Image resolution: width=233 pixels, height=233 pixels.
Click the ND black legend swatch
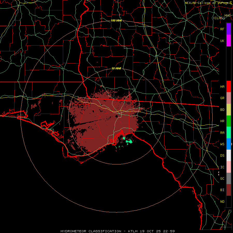pyautogui.click(x=229, y=201)
